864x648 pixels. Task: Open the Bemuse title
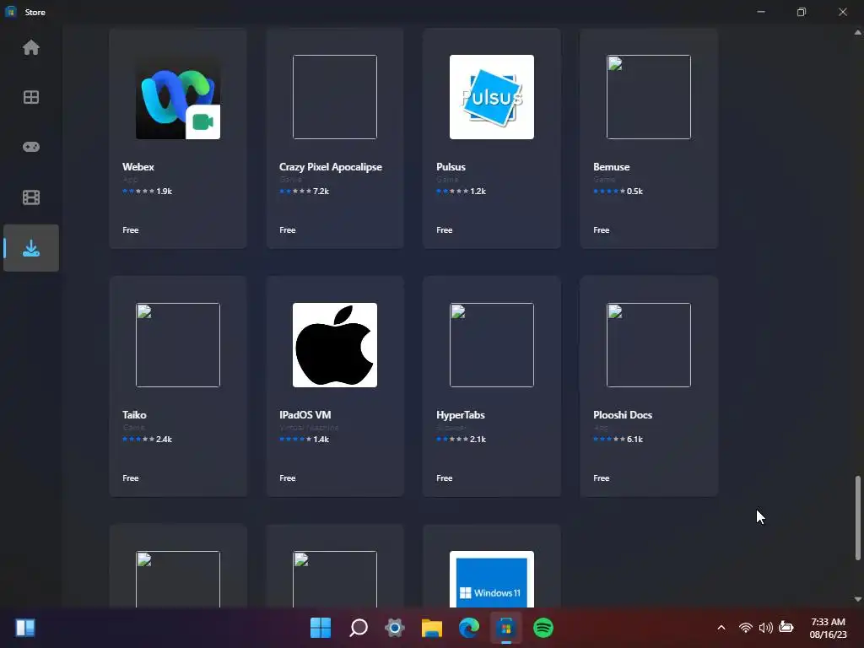[x=611, y=167]
